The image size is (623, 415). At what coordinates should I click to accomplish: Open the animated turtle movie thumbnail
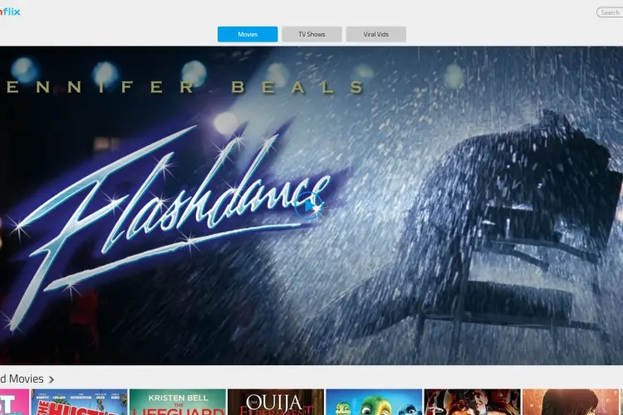tap(374, 402)
